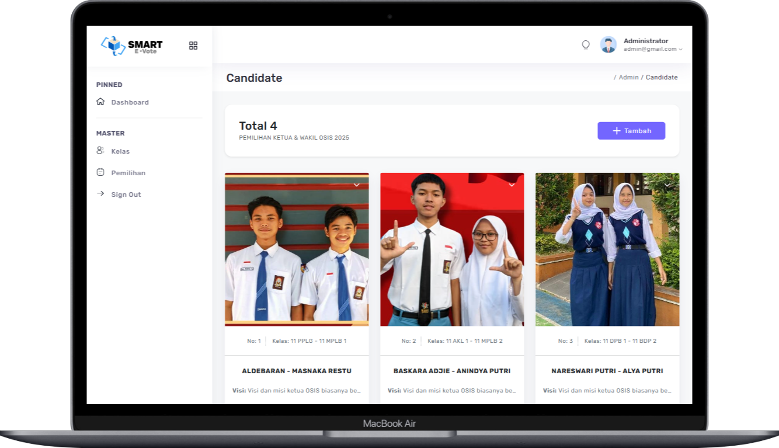
Task: Click the arrow icon beside Sign Out
Action: 100,194
